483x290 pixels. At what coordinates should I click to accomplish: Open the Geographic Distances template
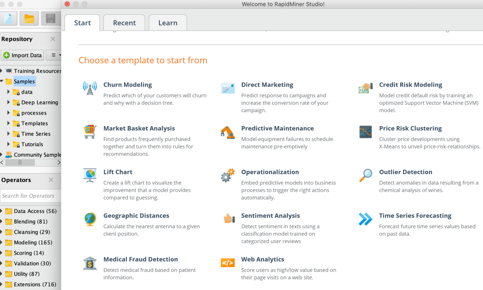point(136,216)
